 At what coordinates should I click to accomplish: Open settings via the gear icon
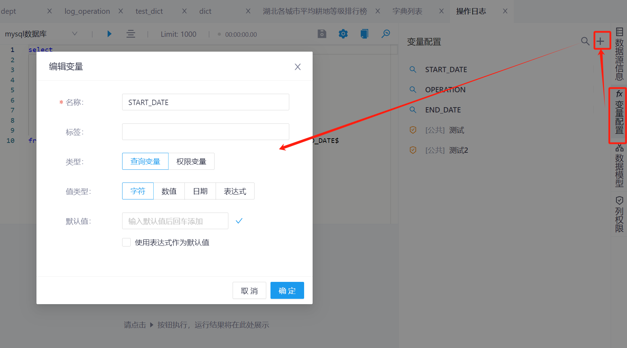pyautogui.click(x=343, y=34)
